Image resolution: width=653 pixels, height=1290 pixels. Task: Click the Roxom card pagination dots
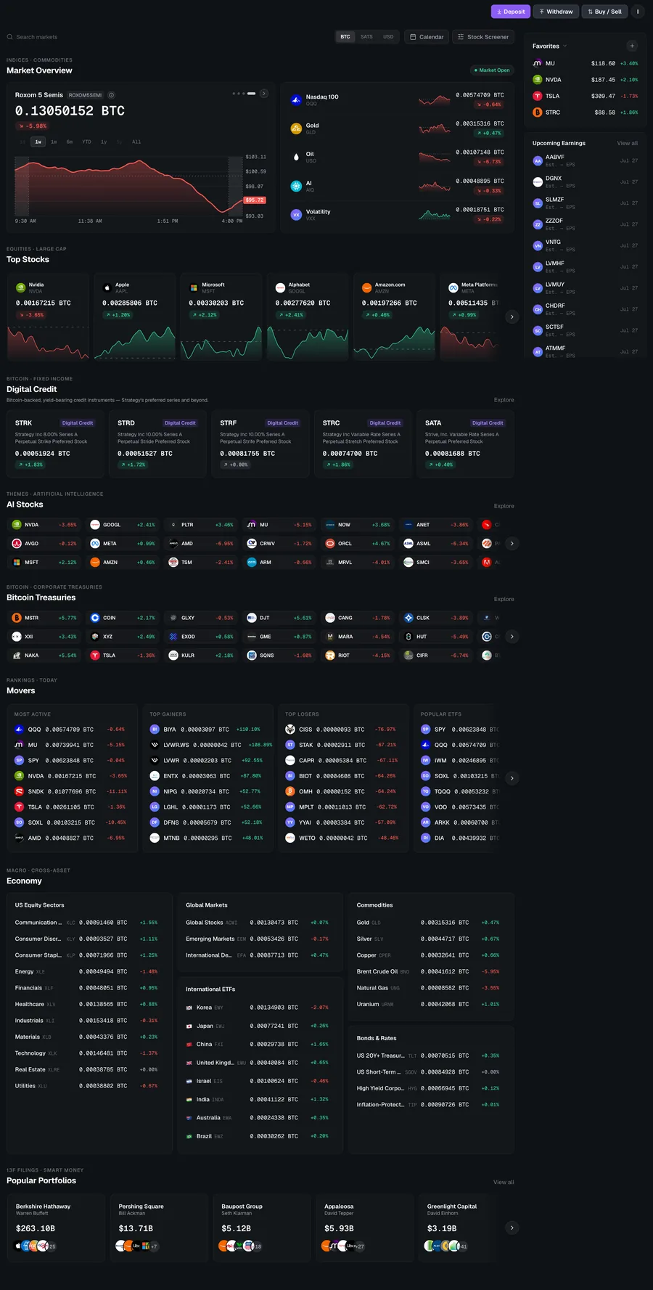pos(244,94)
